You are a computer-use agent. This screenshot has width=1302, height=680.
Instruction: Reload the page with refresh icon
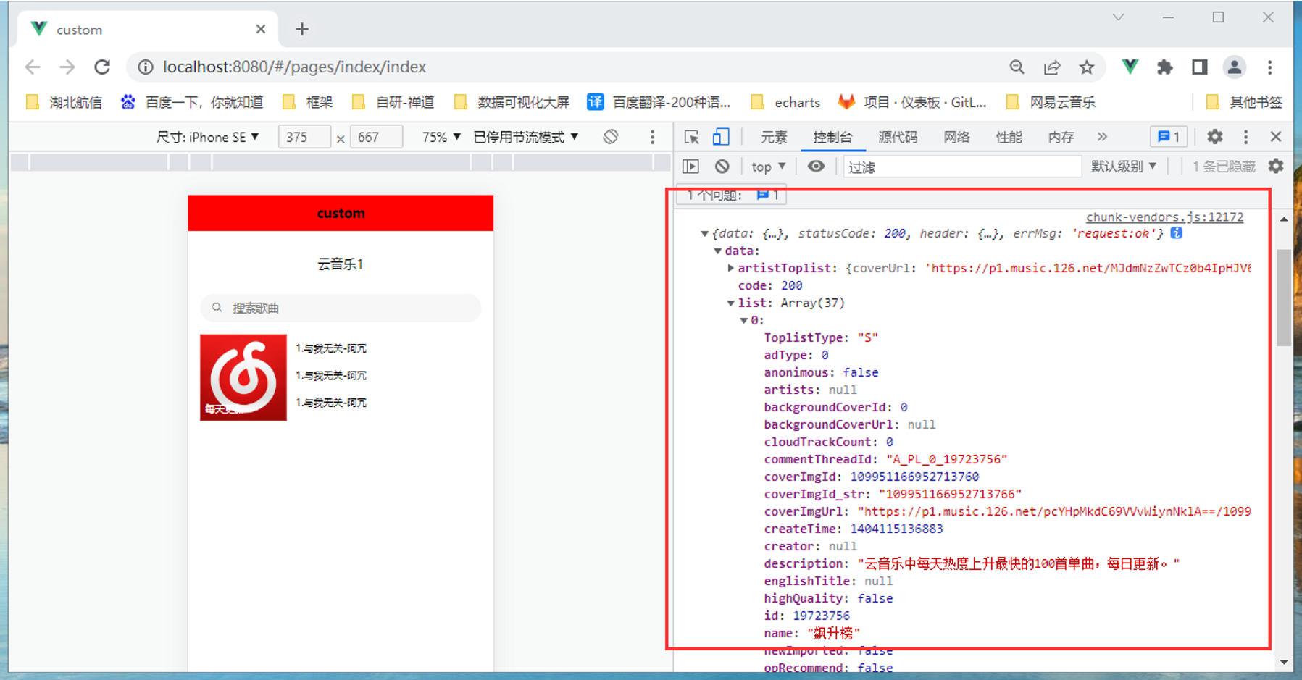pos(102,67)
